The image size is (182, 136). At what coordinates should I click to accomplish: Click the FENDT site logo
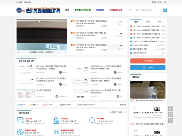(x=38, y=10)
